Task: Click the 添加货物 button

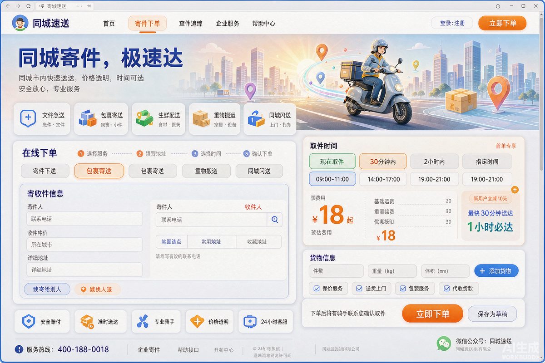Action: coord(496,271)
